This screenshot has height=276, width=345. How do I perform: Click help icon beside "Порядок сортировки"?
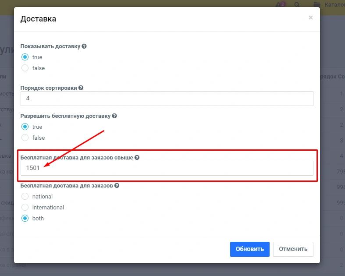coord(81,88)
